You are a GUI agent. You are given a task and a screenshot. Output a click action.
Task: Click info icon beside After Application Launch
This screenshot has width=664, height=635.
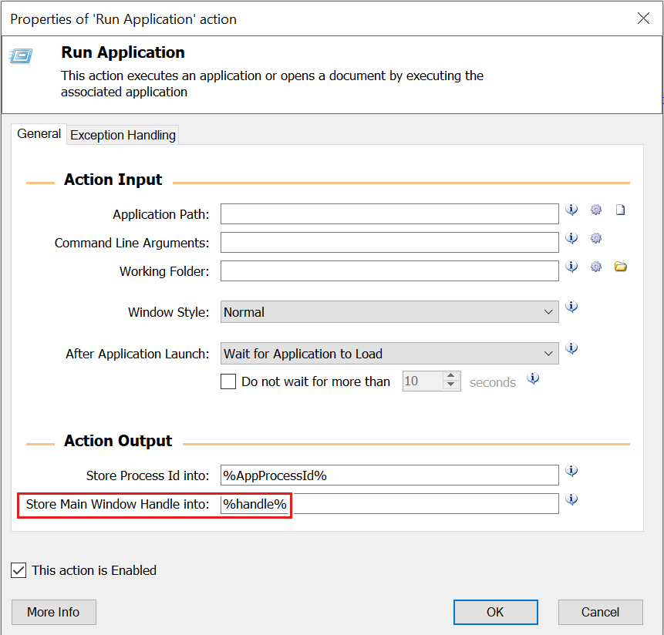571,348
